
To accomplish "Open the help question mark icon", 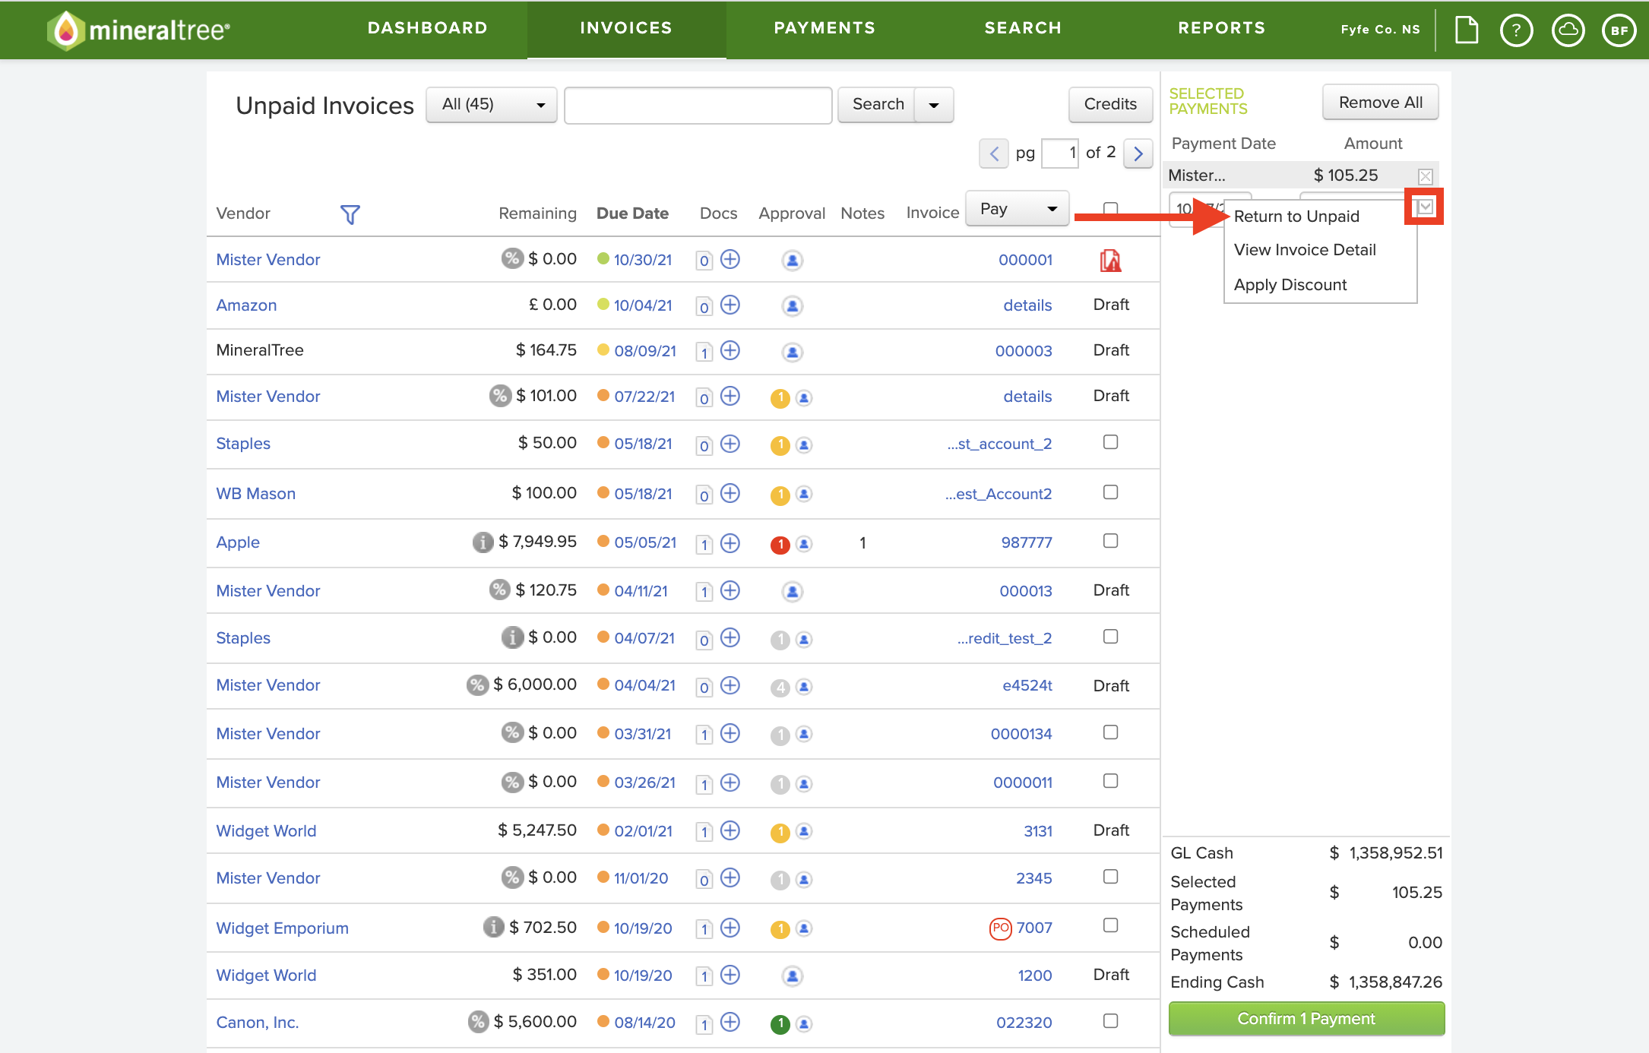I will click(x=1517, y=30).
